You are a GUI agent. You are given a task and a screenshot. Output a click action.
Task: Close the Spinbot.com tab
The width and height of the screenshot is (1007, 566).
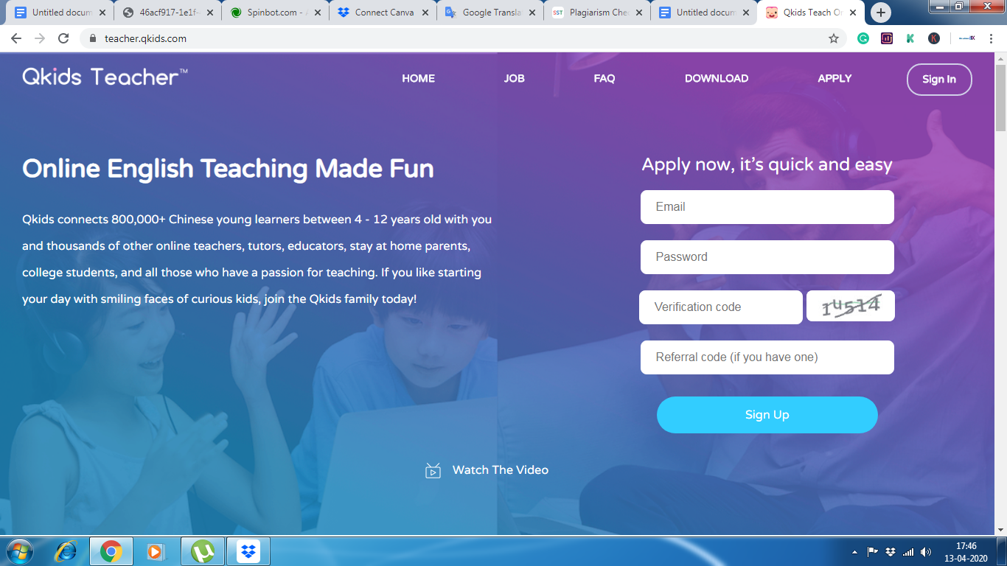318,13
